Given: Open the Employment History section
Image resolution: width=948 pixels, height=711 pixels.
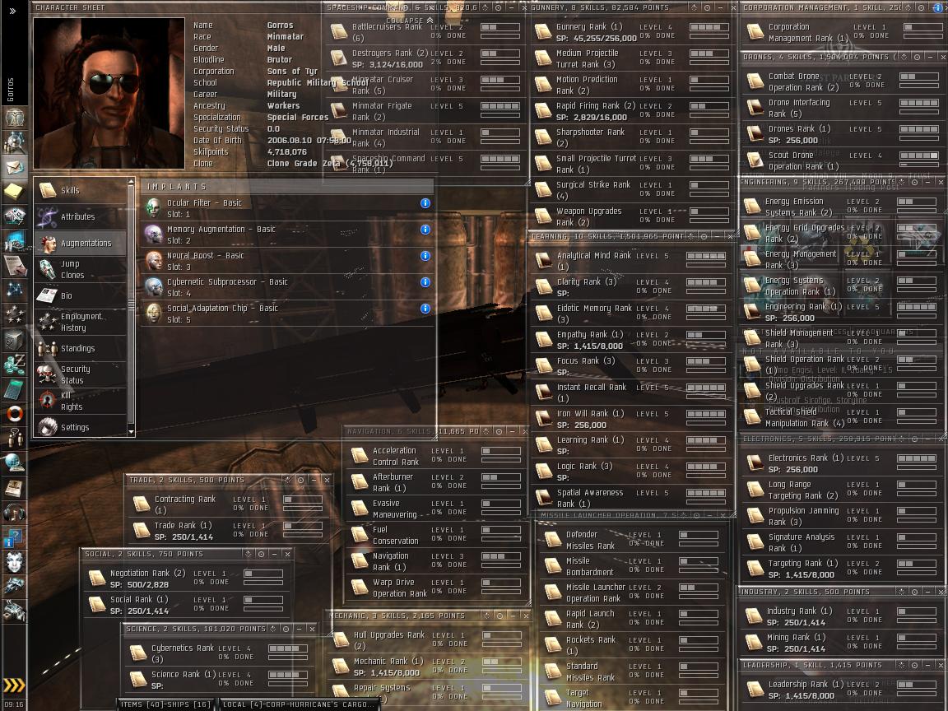Looking at the screenshot, I should pyautogui.click(x=81, y=323).
